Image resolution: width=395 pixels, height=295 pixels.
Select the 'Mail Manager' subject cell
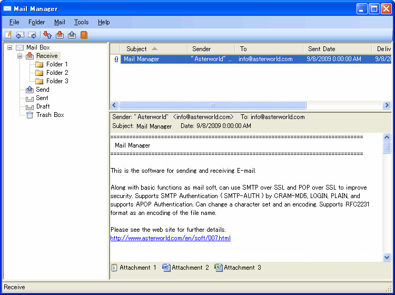pyautogui.click(x=141, y=59)
